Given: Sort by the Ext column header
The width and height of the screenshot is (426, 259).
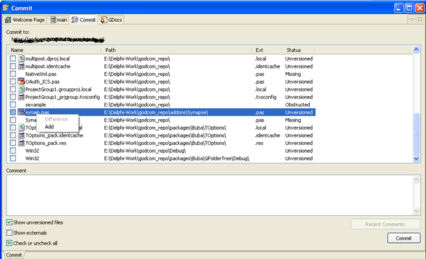Looking at the screenshot, I should pyautogui.click(x=267, y=50).
